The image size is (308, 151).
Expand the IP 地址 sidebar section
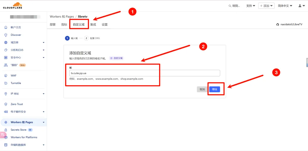(x=44, y=94)
